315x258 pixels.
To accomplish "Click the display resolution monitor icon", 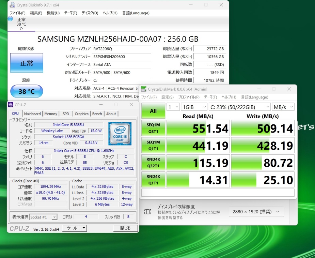I will point(147,212).
